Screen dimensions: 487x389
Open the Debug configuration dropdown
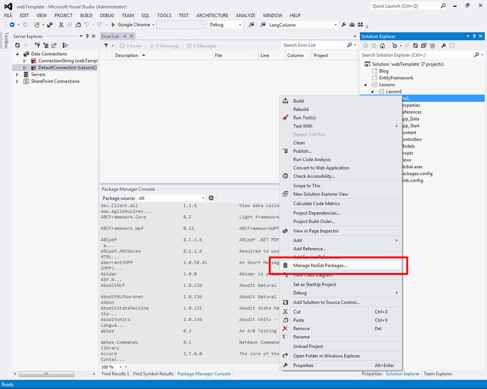240,25
